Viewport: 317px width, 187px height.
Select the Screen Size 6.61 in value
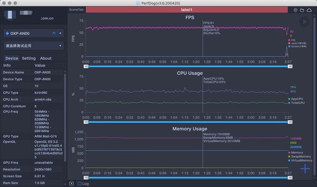40,176
